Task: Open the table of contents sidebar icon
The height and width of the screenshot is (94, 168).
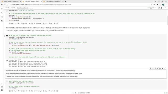Action: coord(2,9)
